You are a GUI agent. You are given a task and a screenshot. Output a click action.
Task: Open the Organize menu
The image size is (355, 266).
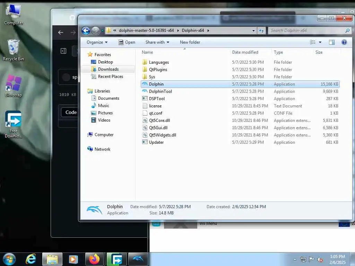point(97,42)
